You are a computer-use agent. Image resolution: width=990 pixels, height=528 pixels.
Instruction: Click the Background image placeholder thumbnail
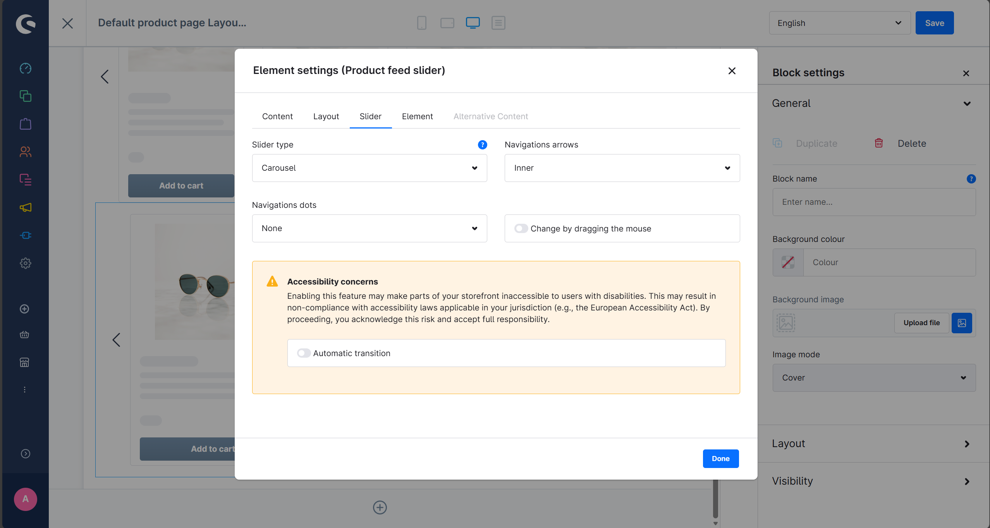click(786, 323)
